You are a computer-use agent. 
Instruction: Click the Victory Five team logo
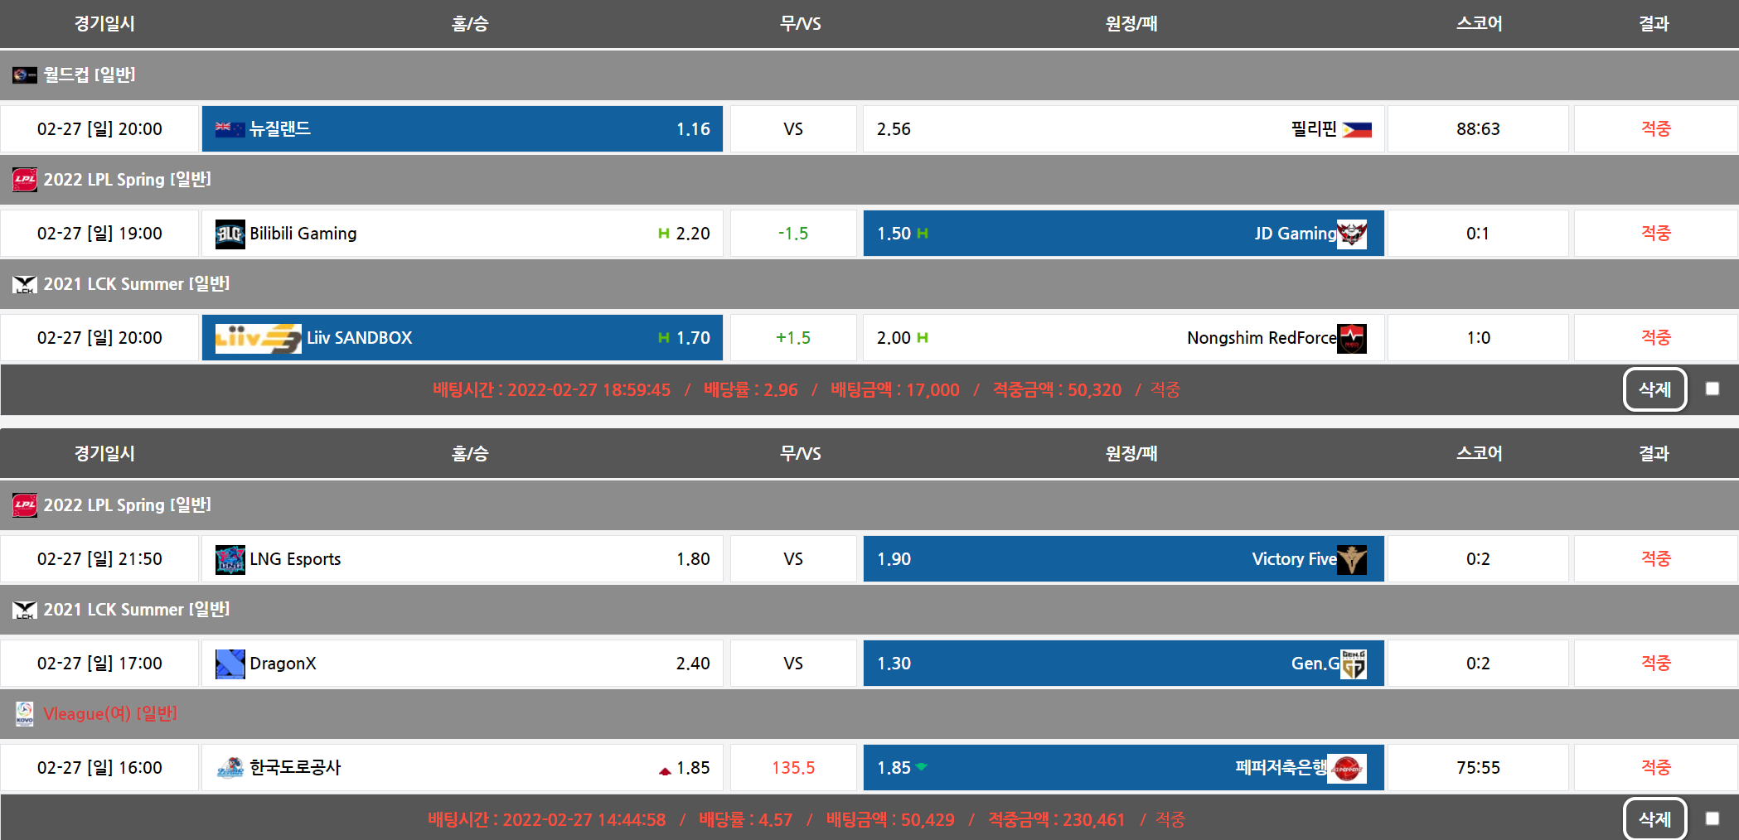[1352, 560]
